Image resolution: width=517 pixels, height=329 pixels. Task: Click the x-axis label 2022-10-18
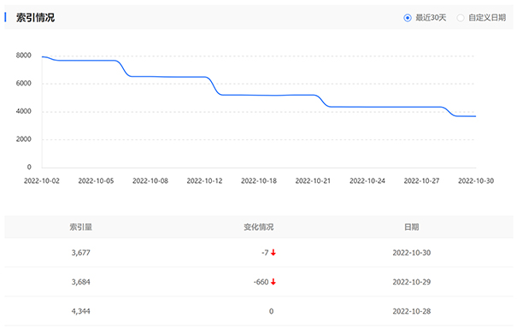coord(259,180)
